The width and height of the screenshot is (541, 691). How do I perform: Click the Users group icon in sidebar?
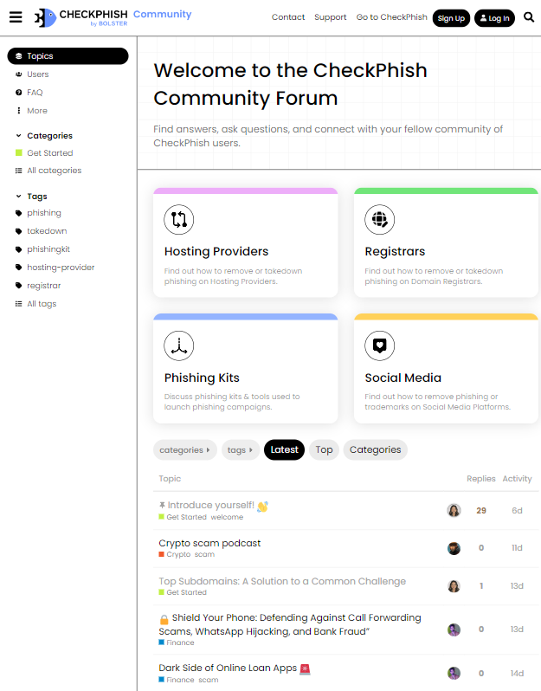18,74
